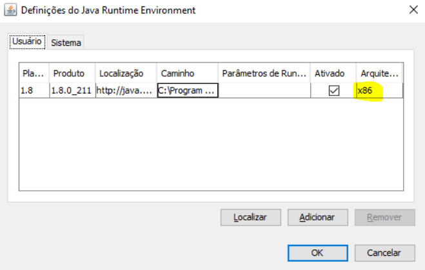Select the Localização column header

(126, 73)
